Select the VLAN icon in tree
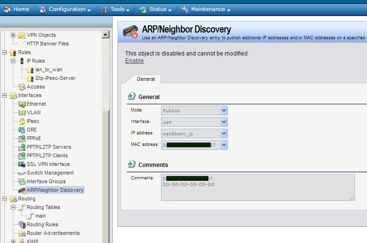This screenshot has width=367, height=243. (x=22, y=113)
